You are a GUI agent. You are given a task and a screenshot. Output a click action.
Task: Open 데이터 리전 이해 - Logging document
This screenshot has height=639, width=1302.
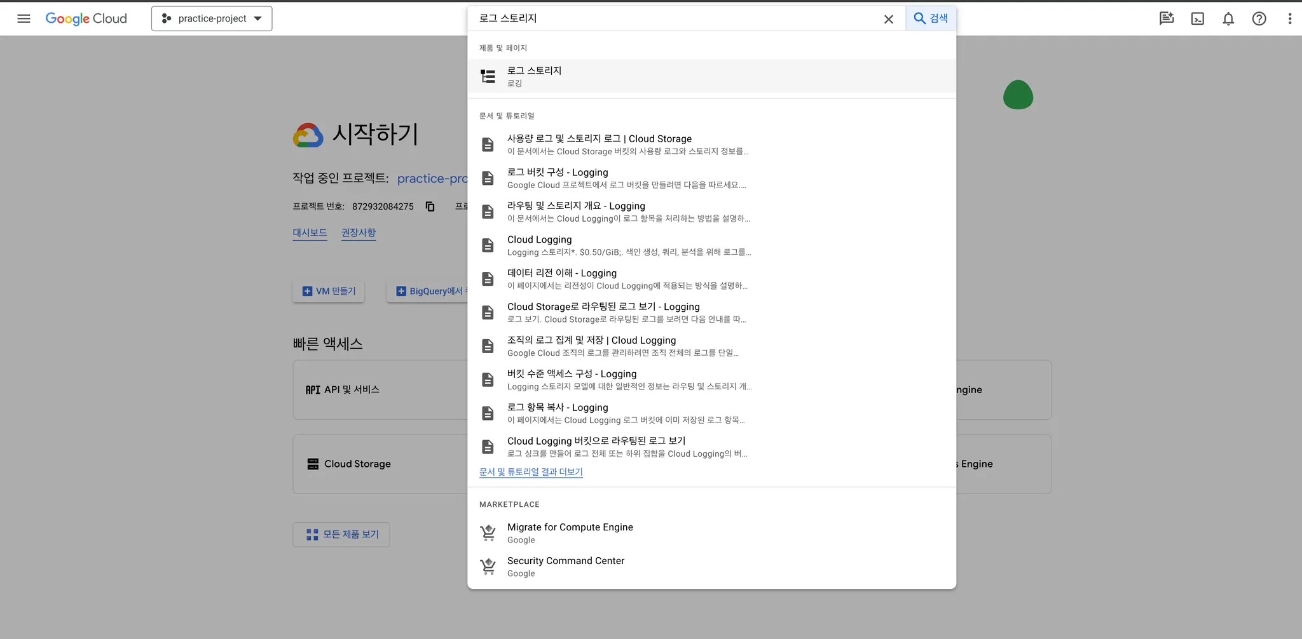point(711,279)
